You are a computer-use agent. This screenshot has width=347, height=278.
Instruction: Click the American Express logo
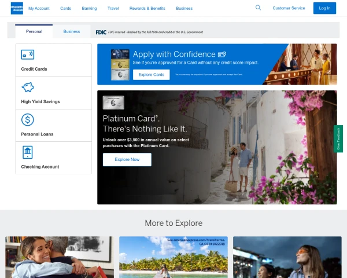pyautogui.click(x=17, y=8)
